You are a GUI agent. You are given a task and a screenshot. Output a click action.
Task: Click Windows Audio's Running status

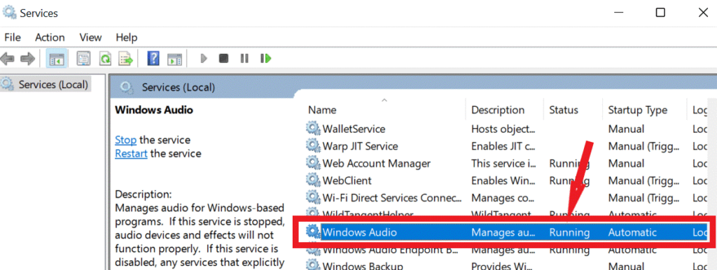pyautogui.click(x=569, y=232)
